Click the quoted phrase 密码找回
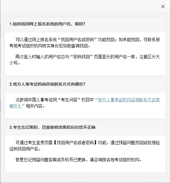The height and width of the screenshot is (183, 170). tap(81, 57)
